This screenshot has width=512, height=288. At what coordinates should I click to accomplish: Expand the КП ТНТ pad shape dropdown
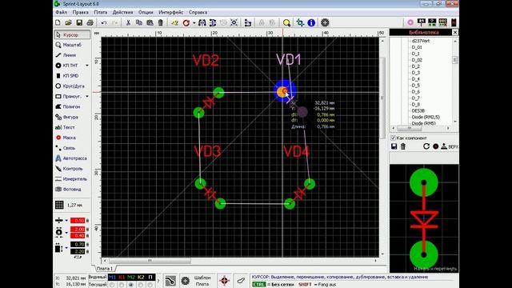[x=87, y=66]
